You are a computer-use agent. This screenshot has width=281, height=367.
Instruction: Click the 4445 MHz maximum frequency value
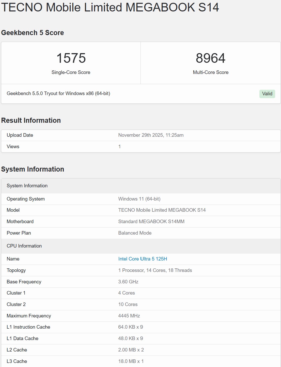[129, 316]
